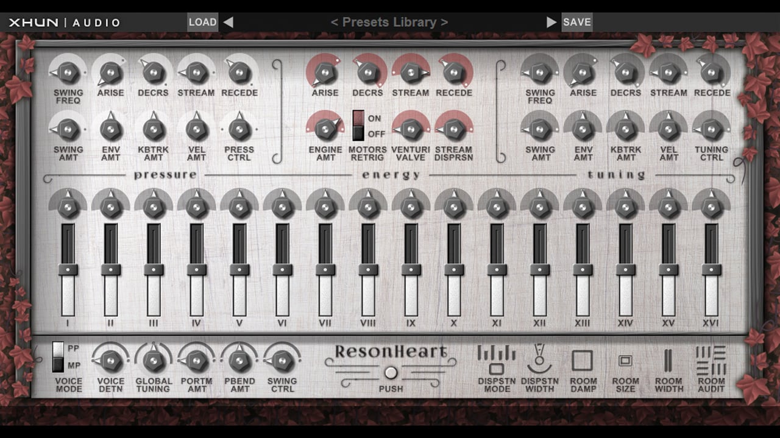Click the Engine Amt knob
The width and height of the screenshot is (780, 438).
pos(325,129)
